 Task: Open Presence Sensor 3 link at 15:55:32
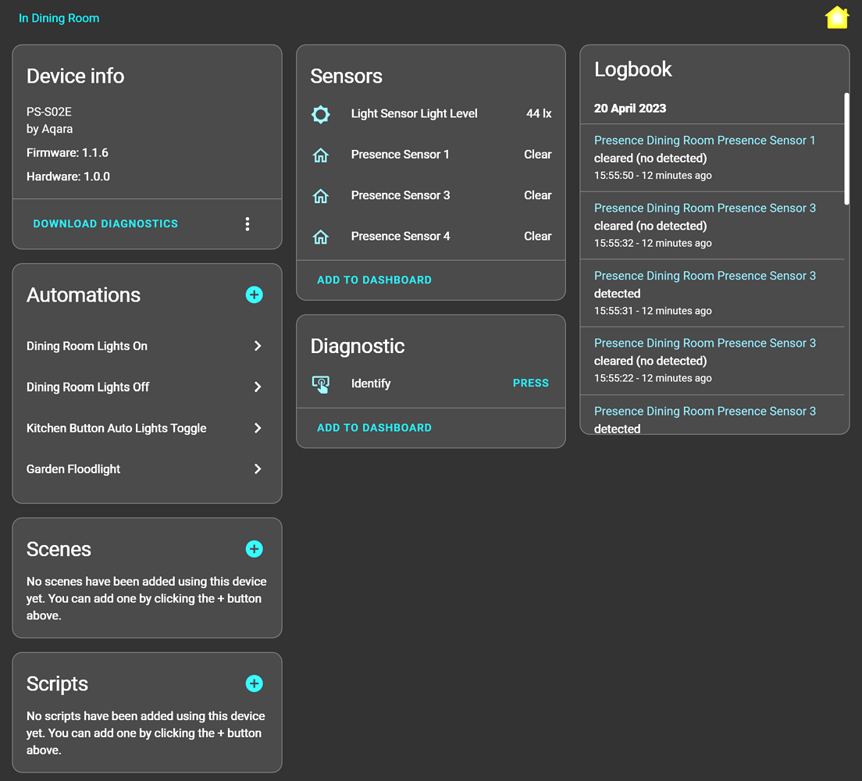click(705, 208)
